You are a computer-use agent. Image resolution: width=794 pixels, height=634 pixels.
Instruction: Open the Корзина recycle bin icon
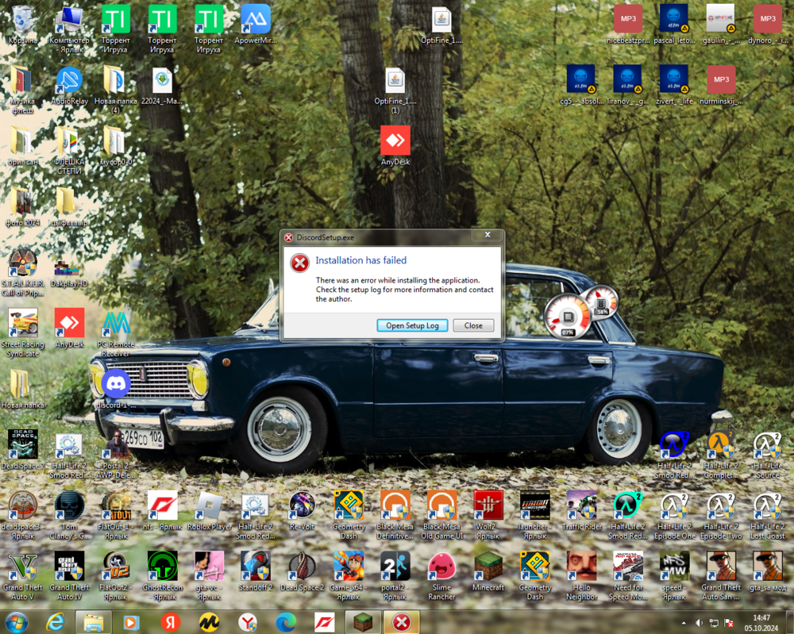(x=23, y=25)
